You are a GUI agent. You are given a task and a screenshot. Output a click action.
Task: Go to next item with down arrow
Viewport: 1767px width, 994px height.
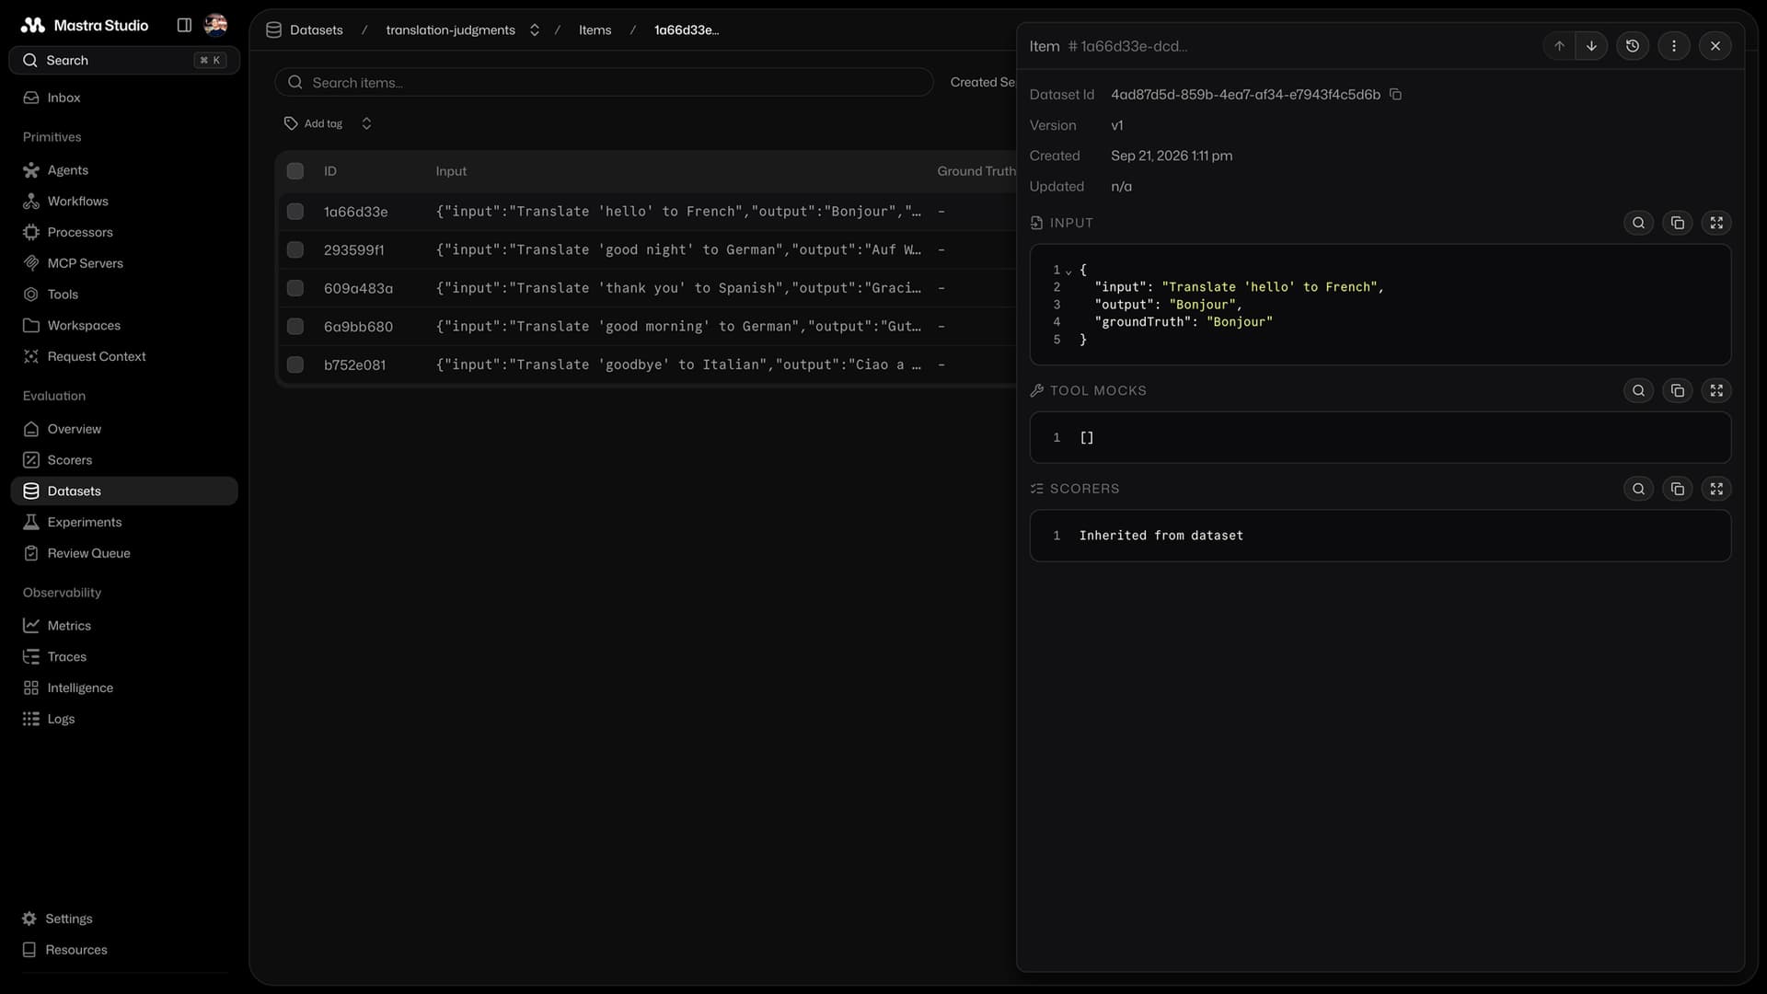(1591, 46)
